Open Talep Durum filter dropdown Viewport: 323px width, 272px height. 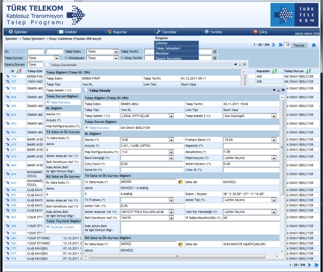click(x=56, y=58)
